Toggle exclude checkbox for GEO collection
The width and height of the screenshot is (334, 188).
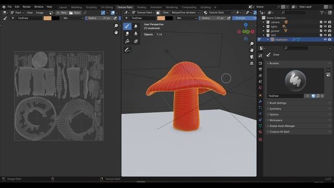pos(321,35)
